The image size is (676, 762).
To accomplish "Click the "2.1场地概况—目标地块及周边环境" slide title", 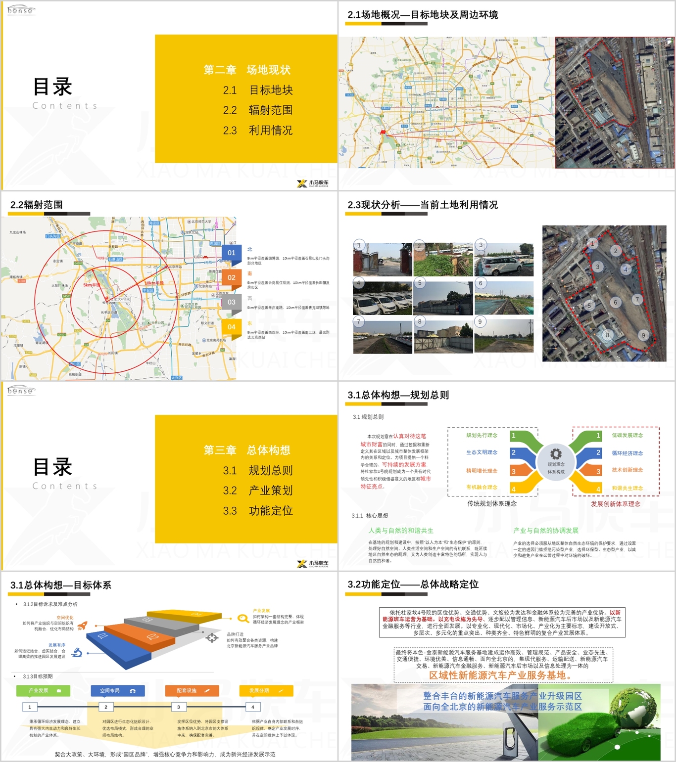I will [x=423, y=15].
